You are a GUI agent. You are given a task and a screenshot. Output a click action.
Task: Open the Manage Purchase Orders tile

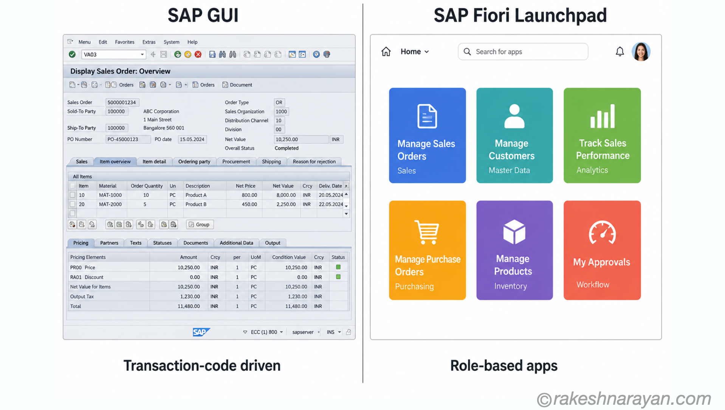tap(427, 250)
